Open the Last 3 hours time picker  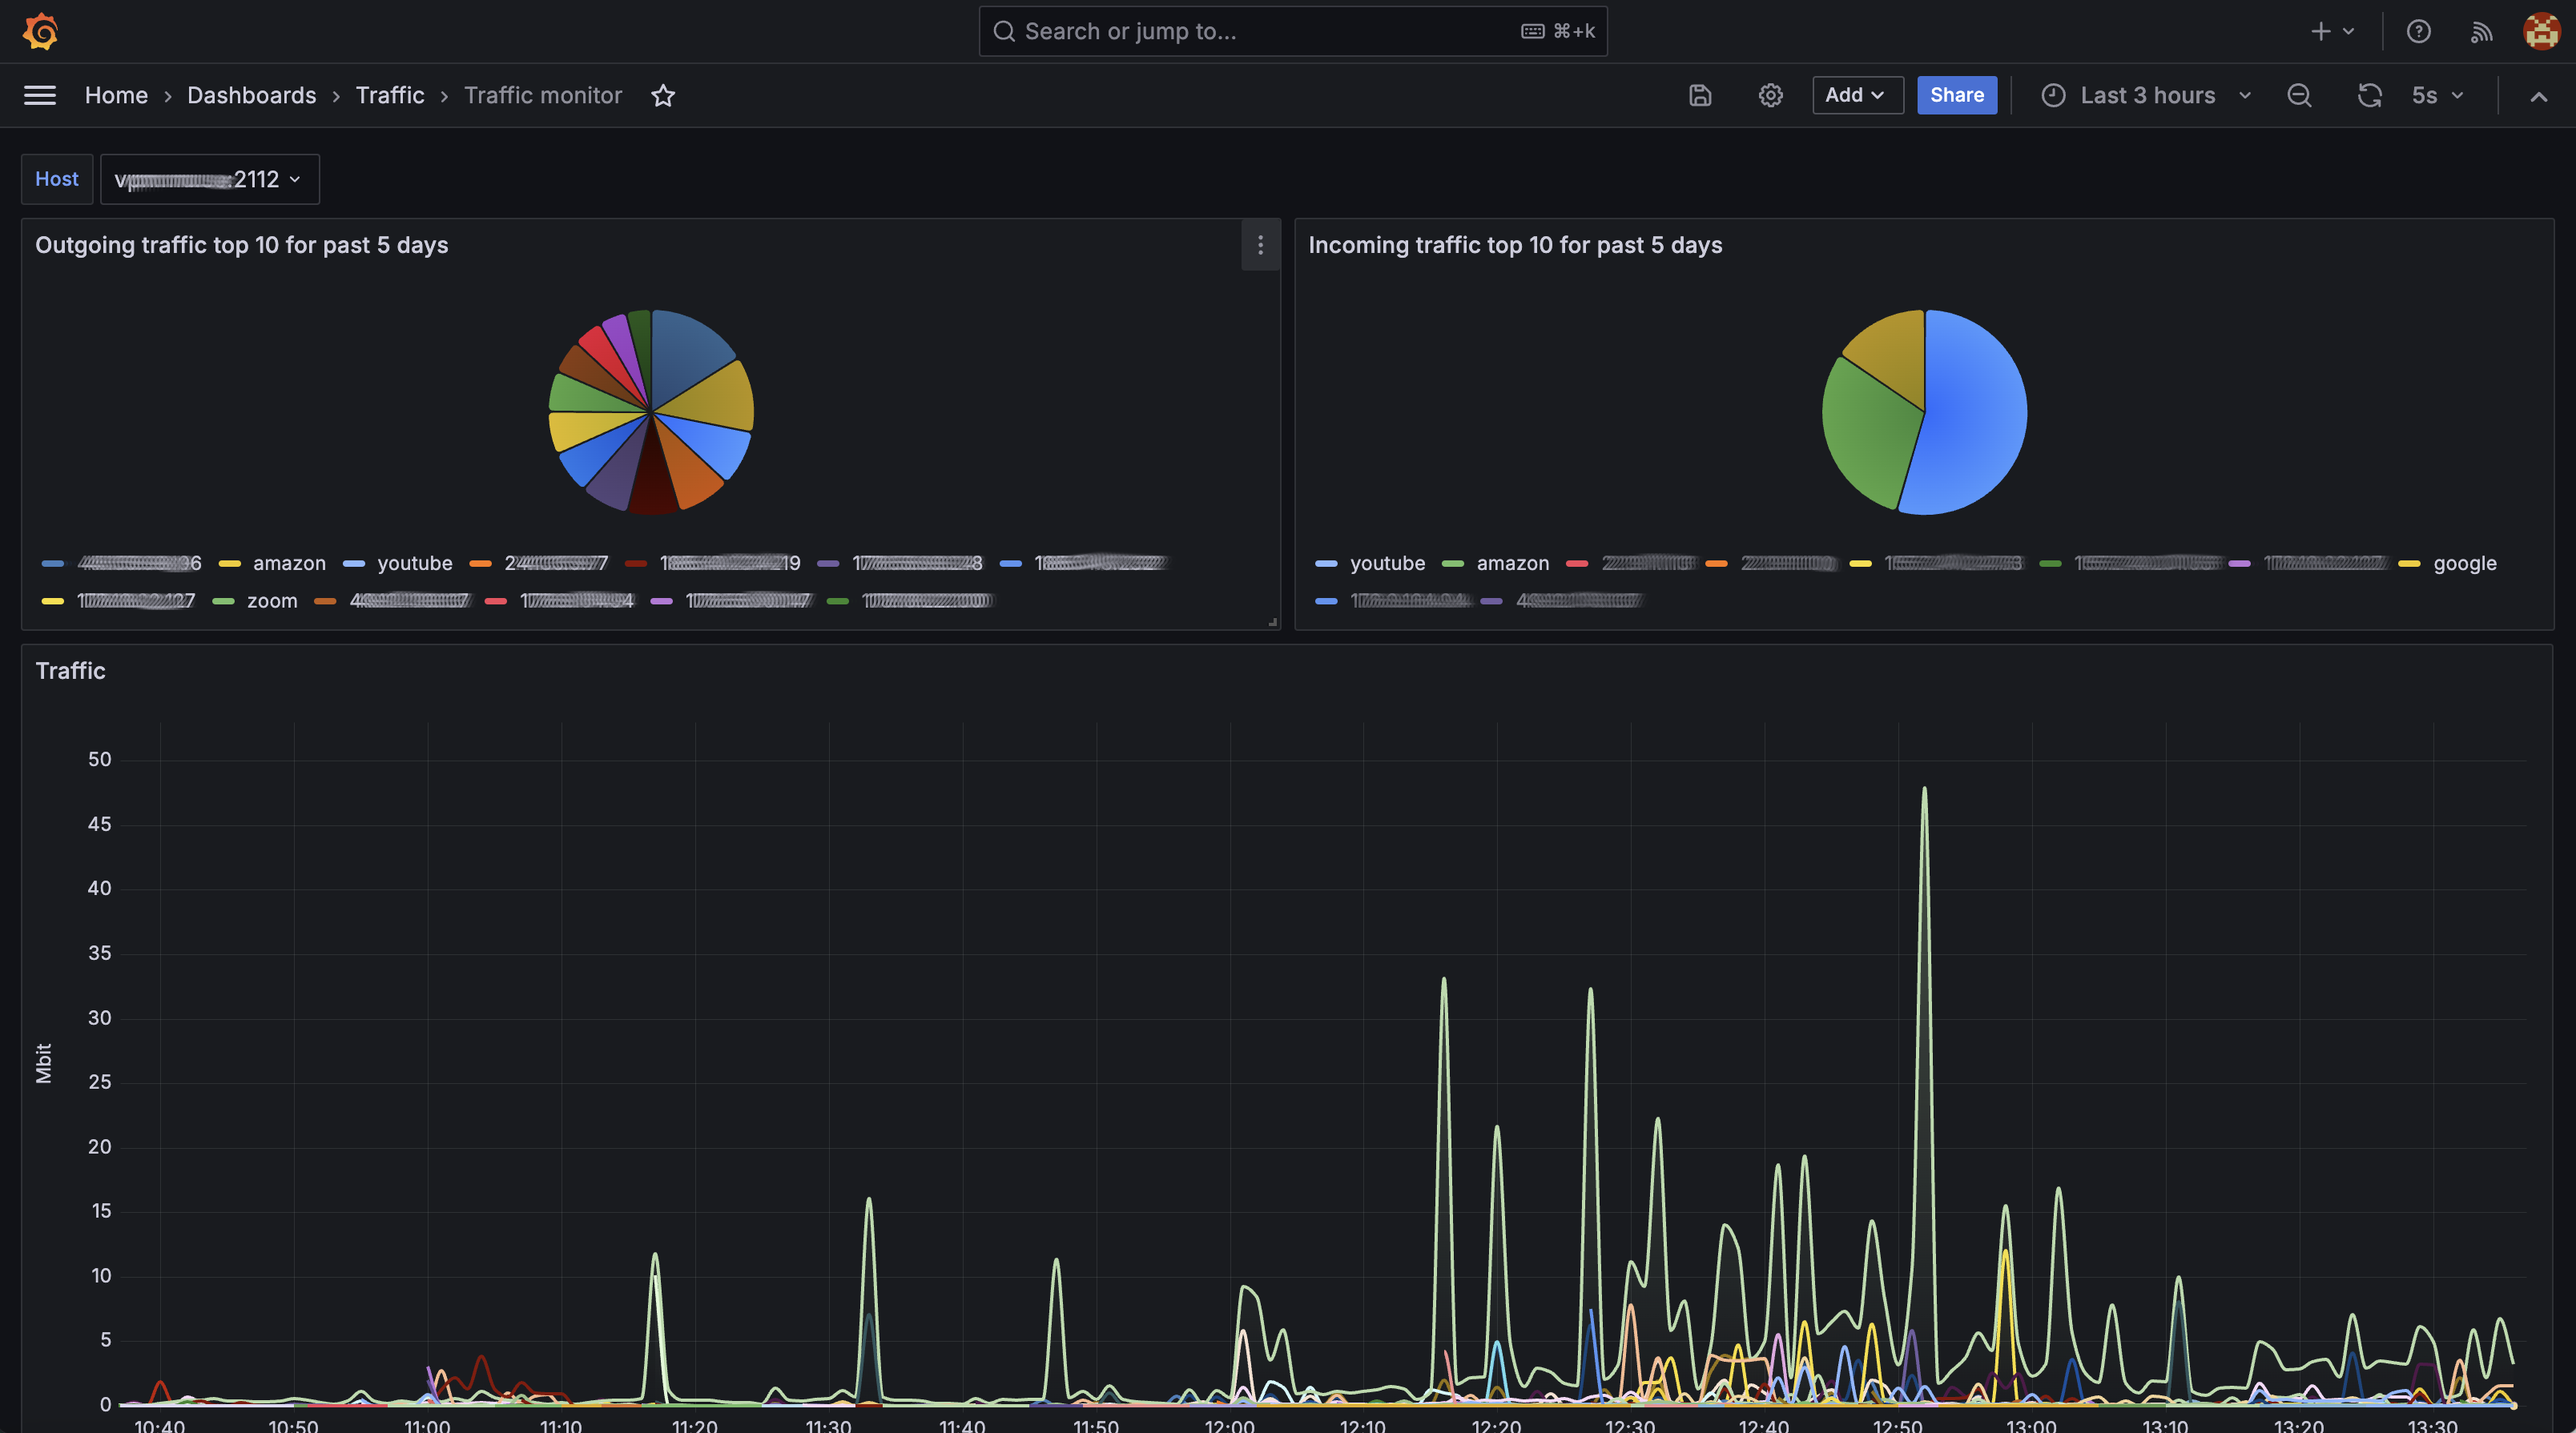(2146, 95)
